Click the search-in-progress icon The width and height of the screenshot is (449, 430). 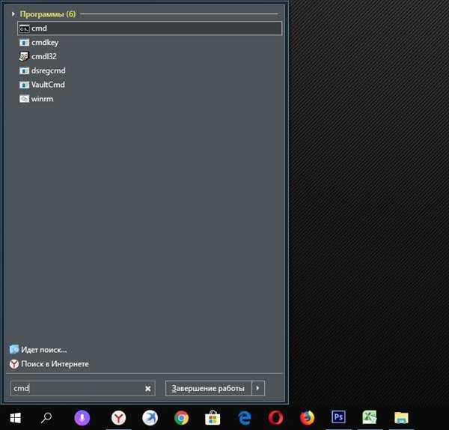[x=14, y=349]
